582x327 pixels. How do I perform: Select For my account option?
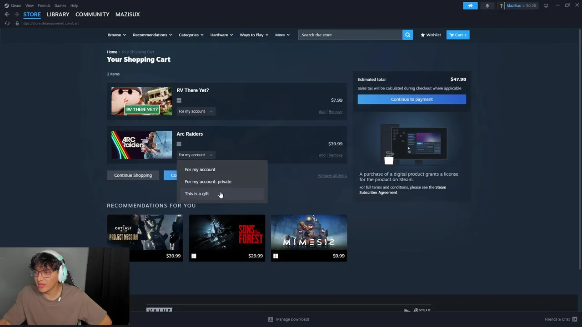222,169
